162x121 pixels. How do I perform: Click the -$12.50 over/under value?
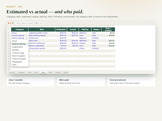pyautogui.click(x=111, y=46)
